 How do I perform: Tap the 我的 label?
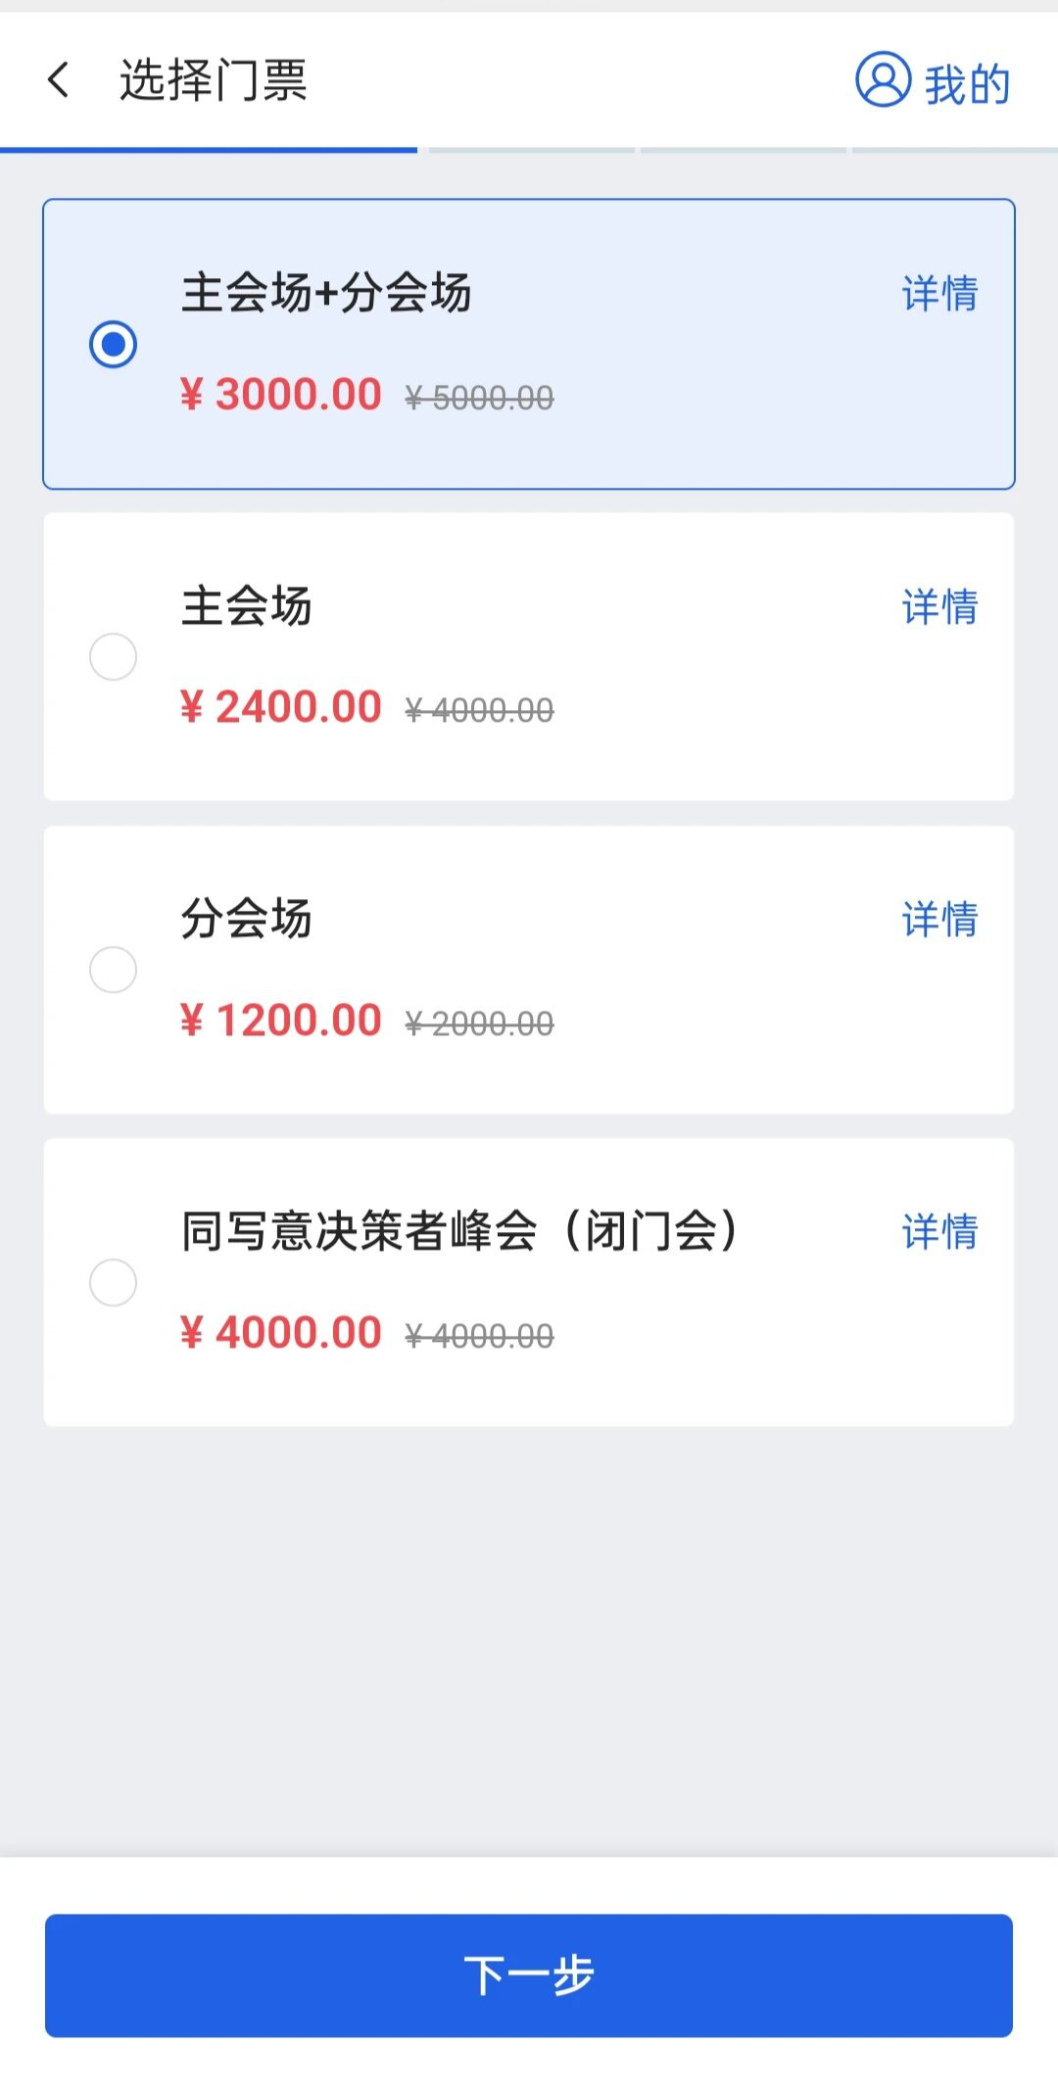967,84
